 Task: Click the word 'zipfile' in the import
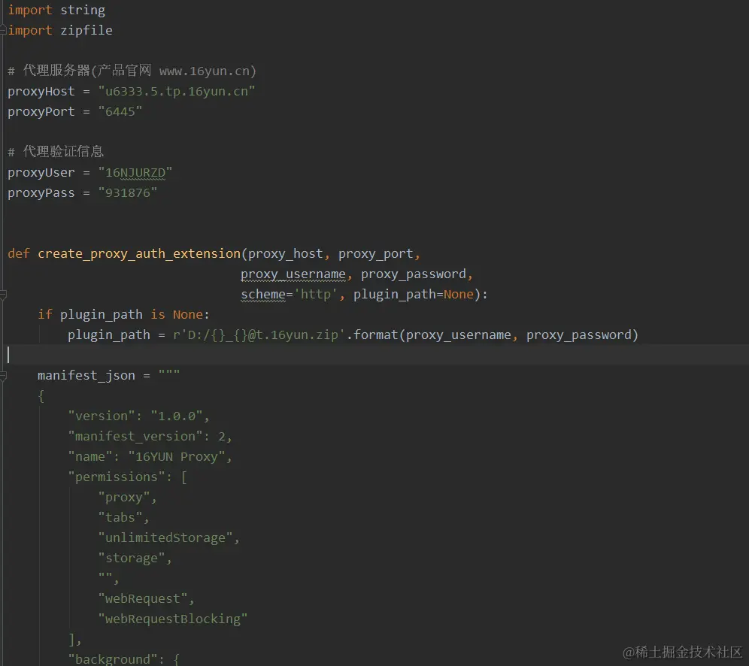(86, 31)
